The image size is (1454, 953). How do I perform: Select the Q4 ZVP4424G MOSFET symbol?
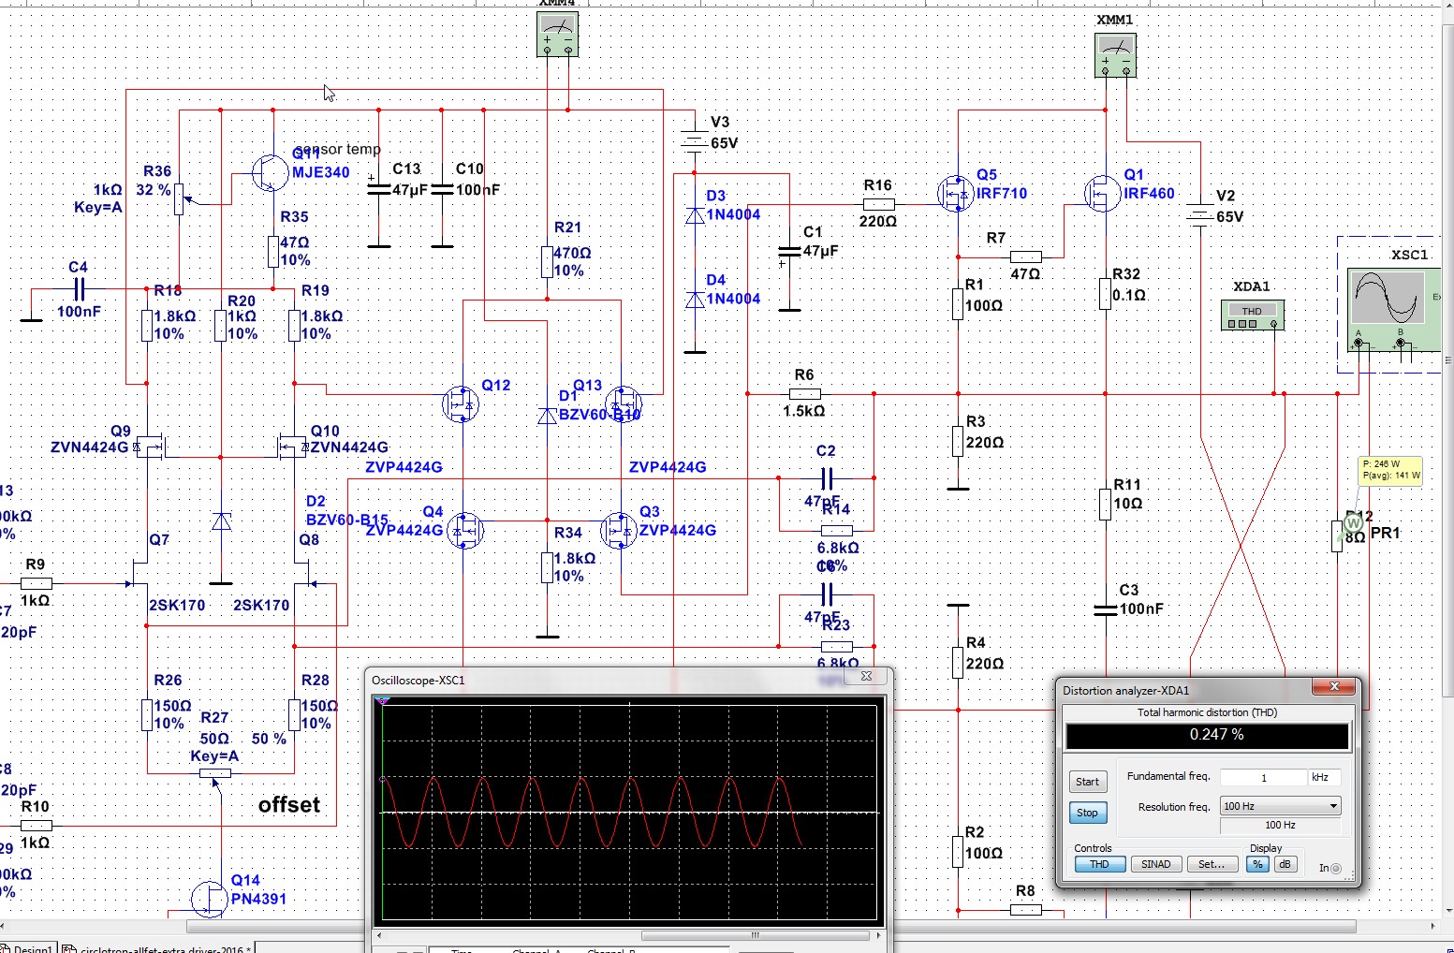point(464,531)
